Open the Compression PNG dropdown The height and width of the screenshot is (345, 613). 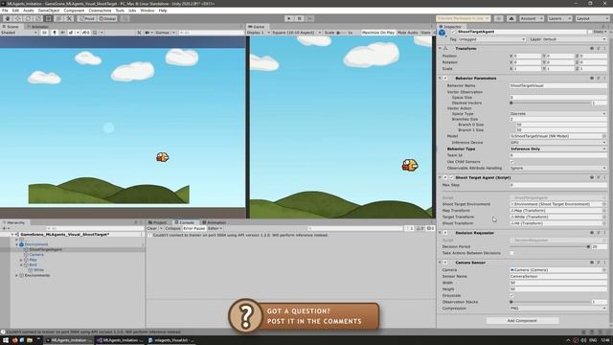click(557, 309)
